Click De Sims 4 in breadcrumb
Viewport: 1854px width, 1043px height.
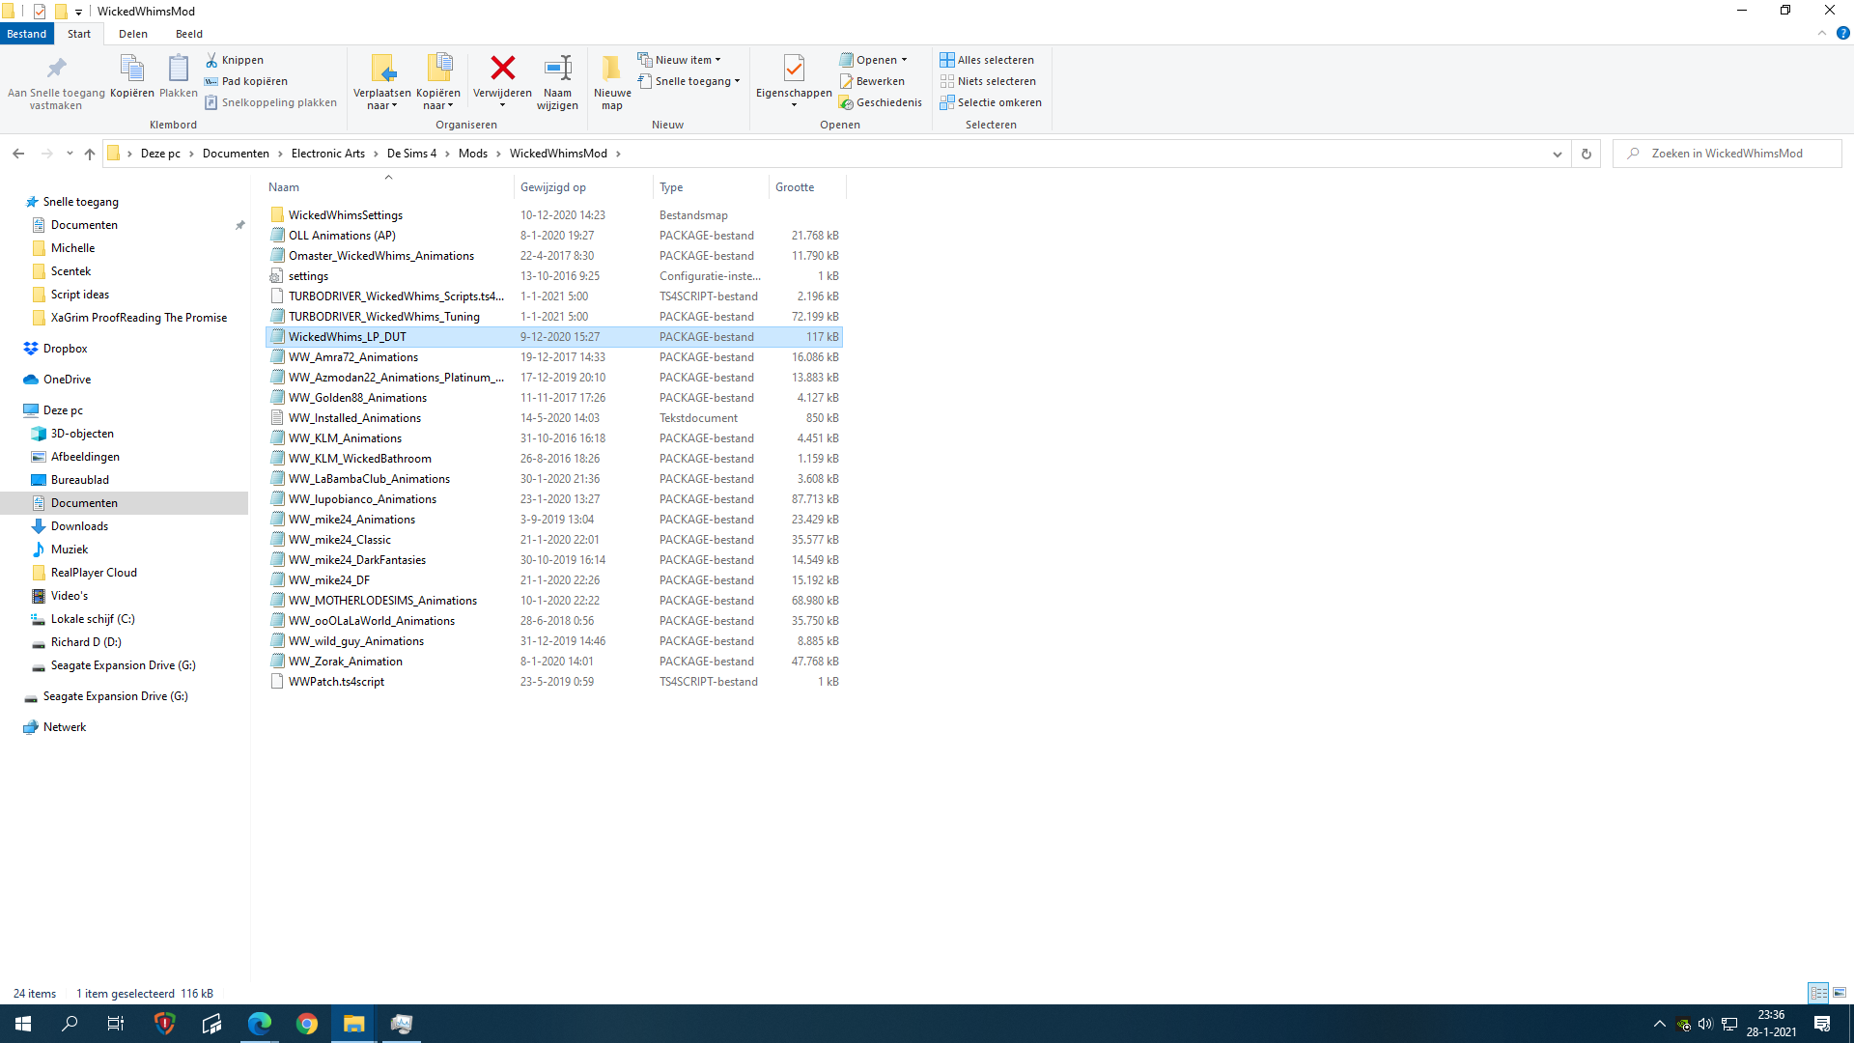[411, 154]
